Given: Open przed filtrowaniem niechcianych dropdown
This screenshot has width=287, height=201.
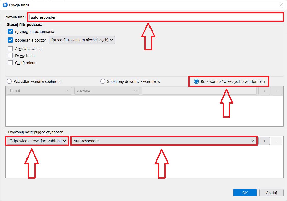Looking at the screenshot, I should [x=82, y=40].
